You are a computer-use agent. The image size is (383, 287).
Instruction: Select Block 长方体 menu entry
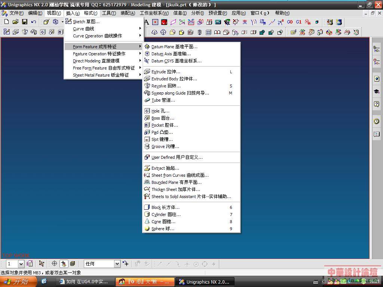pos(191,207)
